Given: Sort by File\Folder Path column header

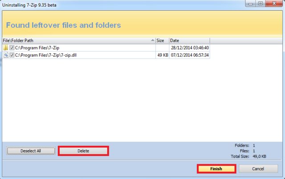Looking at the screenshot, I should [79, 40].
